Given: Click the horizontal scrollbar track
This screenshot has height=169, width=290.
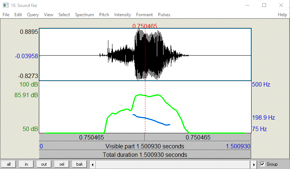Looking at the screenshot, I should tap(173, 165).
